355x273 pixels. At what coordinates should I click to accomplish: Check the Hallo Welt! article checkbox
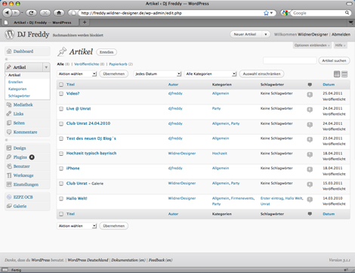tap(61, 199)
